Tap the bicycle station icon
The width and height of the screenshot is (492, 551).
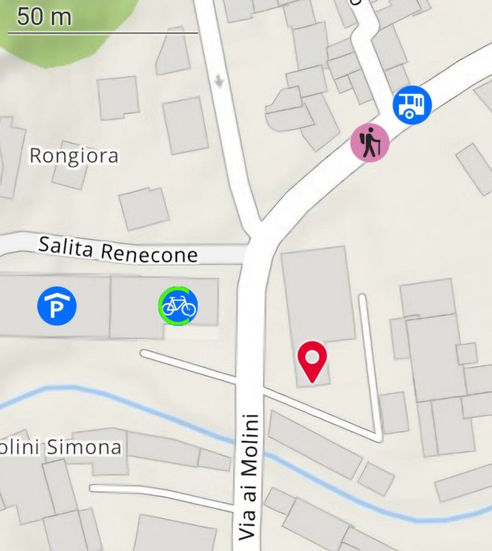coord(178,306)
